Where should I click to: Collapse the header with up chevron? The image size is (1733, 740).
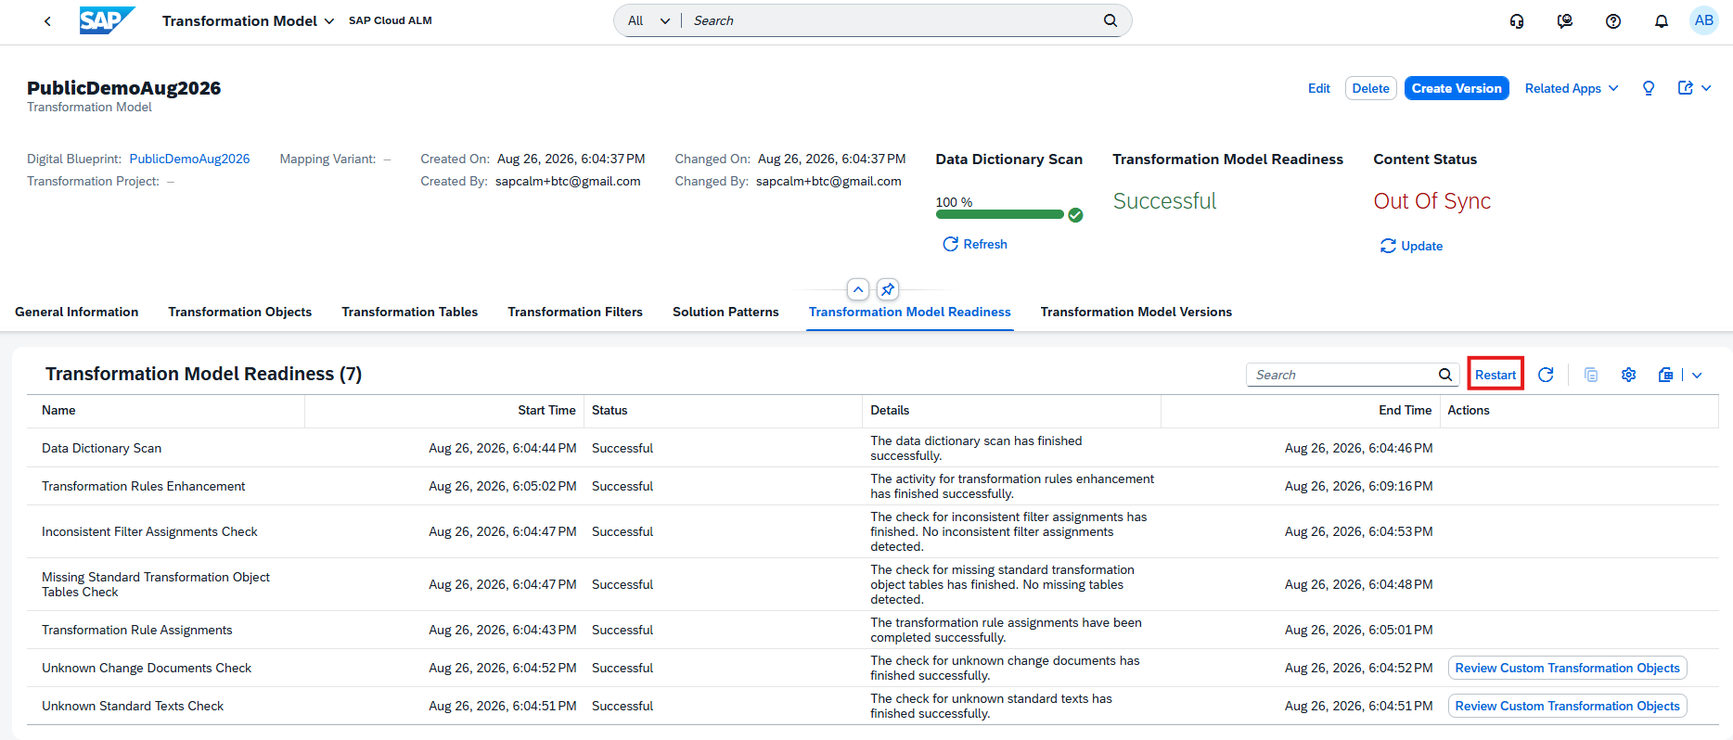click(858, 289)
